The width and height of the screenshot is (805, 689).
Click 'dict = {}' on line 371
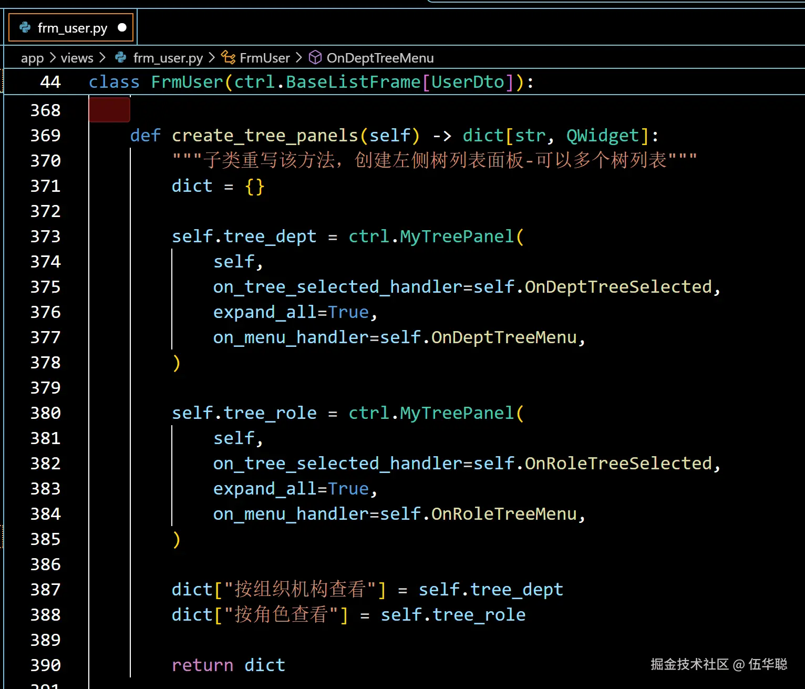click(218, 186)
